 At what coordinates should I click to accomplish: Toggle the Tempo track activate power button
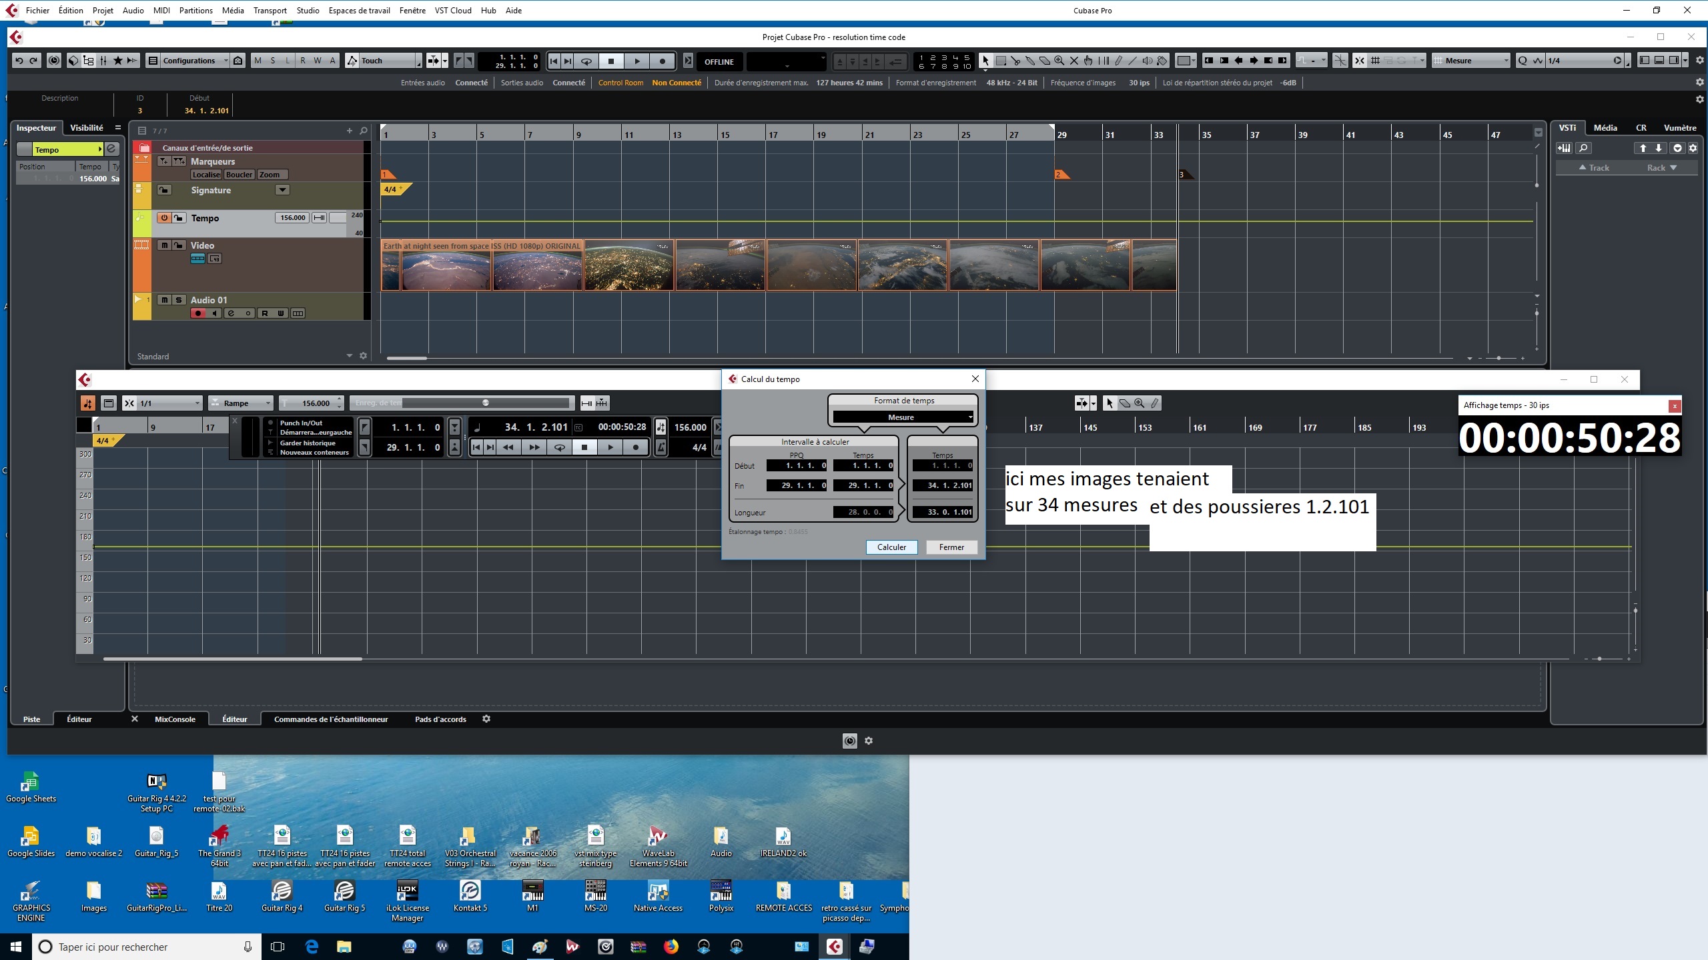pos(164,218)
